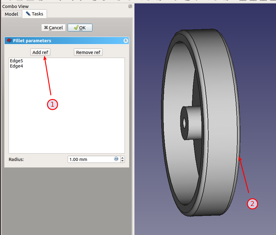Select the Tasks tab

[x=35, y=14]
